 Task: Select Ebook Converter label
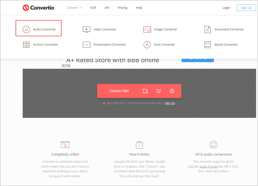(x=226, y=45)
